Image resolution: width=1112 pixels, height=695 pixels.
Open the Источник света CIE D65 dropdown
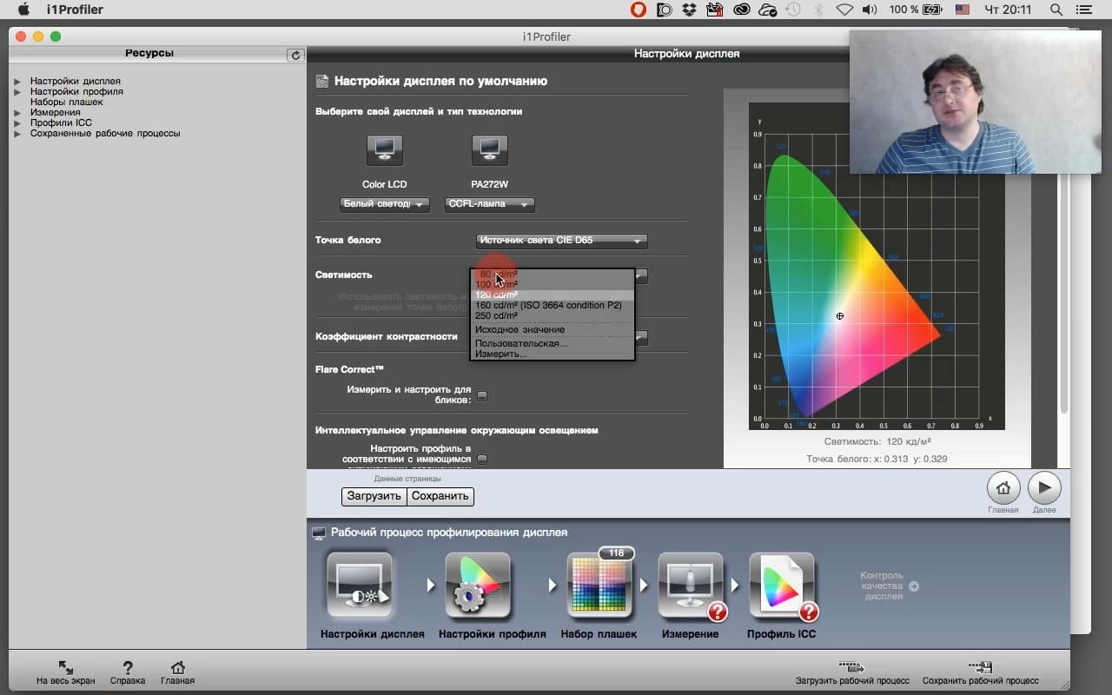click(561, 241)
